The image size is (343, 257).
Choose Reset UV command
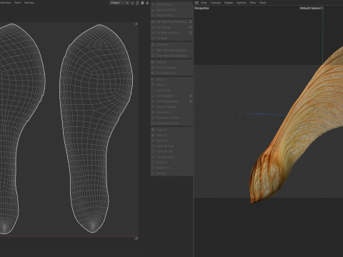pos(171,141)
